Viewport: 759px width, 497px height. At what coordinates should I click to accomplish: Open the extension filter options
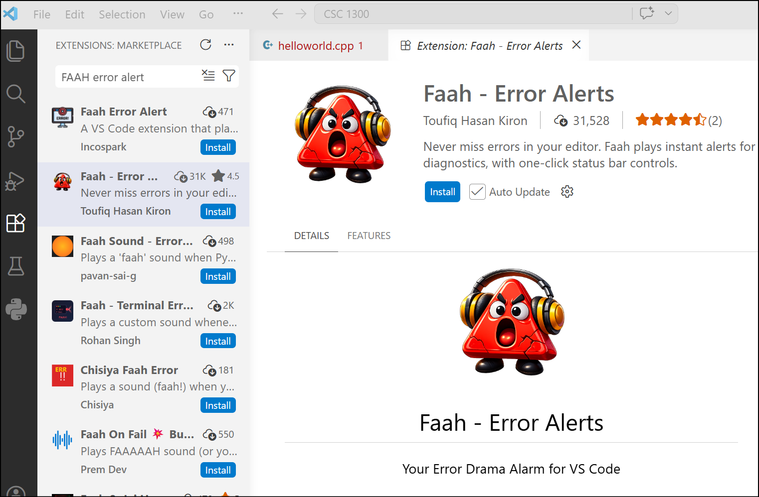229,76
